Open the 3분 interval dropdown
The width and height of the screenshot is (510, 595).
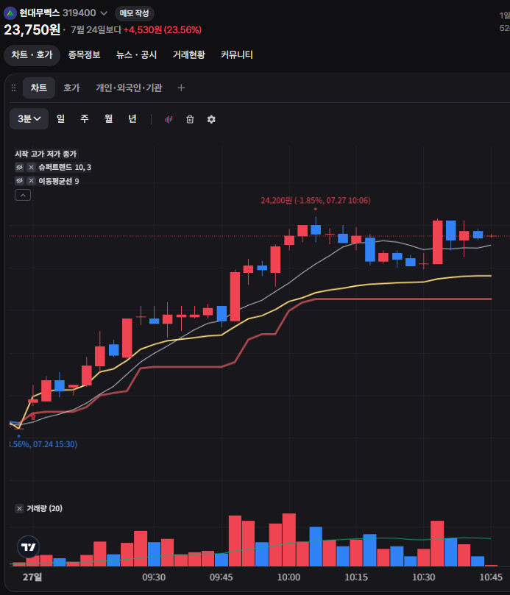pyautogui.click(x=29, y=118)
